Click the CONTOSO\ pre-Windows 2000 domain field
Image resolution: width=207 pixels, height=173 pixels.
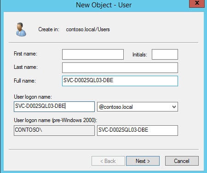pos(54,130)
